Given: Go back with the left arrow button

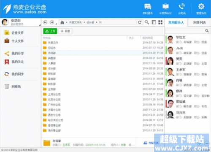Looking at the screenshot, I should point(45,22).
